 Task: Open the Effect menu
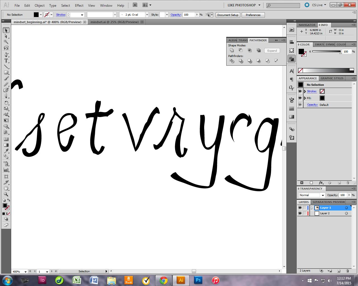(x=79, y=5)
